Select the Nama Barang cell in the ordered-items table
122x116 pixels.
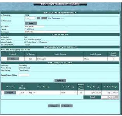point(60,59)
